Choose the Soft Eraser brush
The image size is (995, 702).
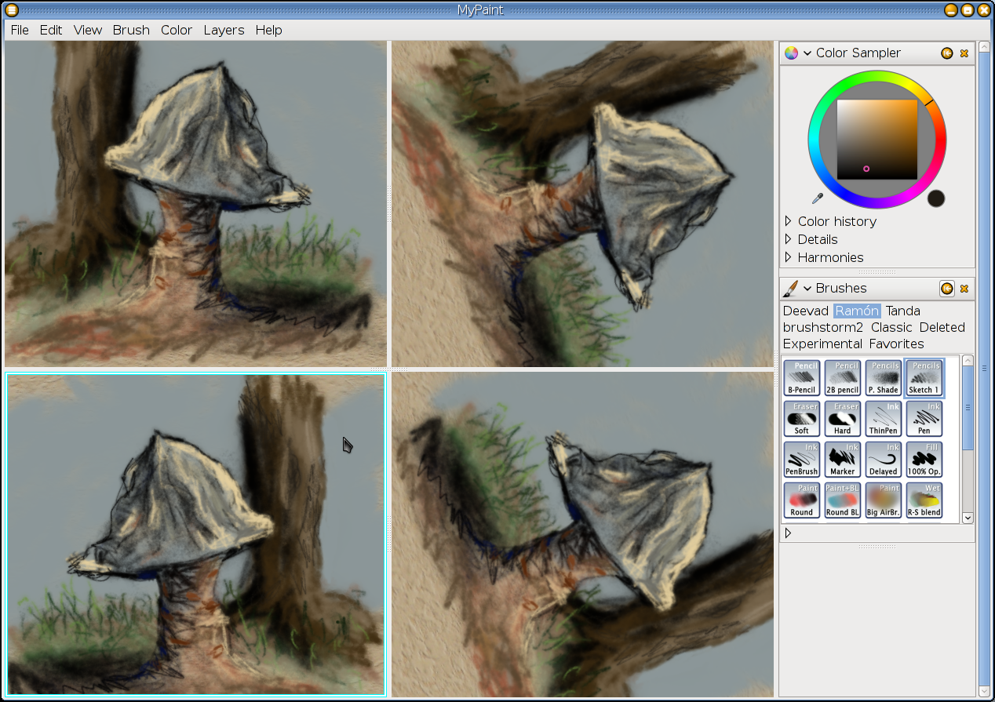(x=801, y=419)
